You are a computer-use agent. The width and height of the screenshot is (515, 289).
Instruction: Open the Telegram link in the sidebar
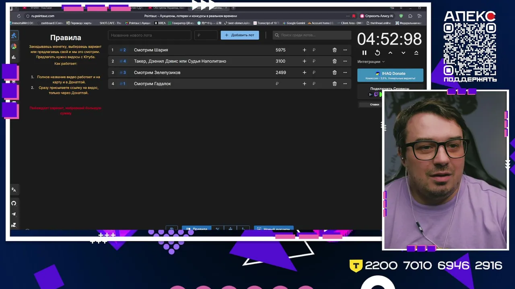pos(14,214)
